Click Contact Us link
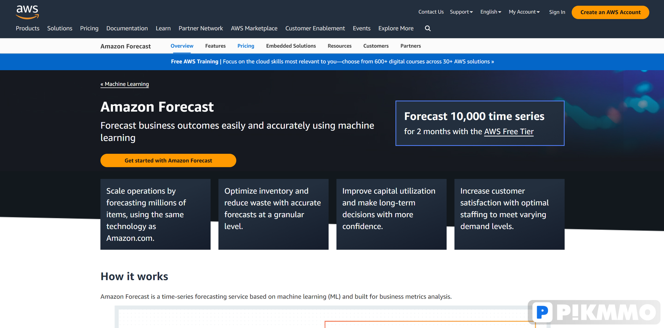This screenshot has height=328, width=664. 431,12
